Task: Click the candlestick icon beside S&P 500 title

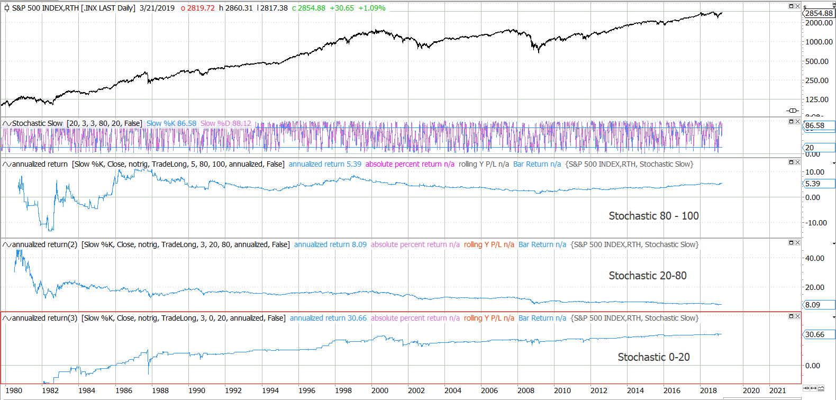Action: click(x=6, y=8)
